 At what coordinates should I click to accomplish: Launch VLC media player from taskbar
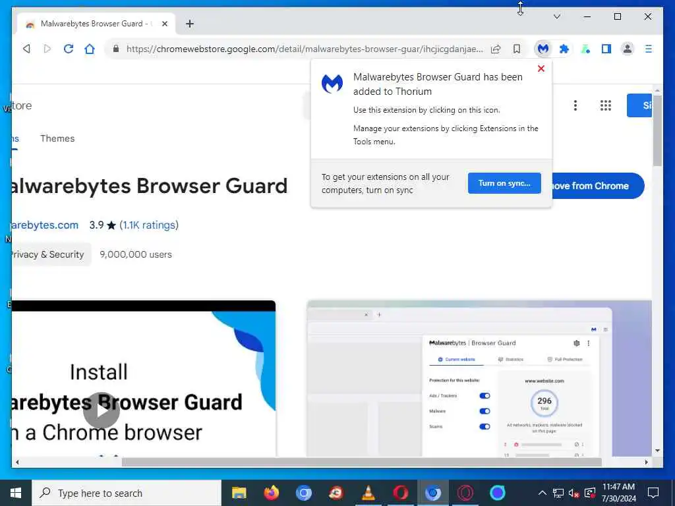tap(368, 493)
